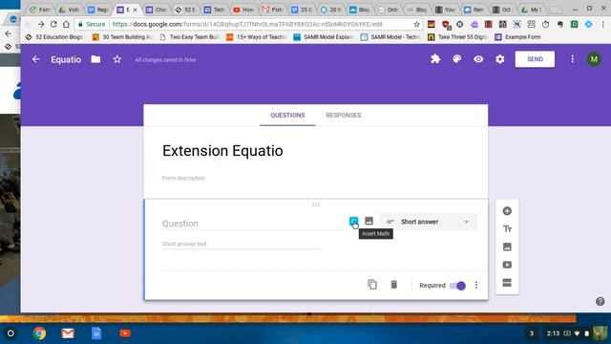Go back to Forms home arrow

tap(36, 59)
